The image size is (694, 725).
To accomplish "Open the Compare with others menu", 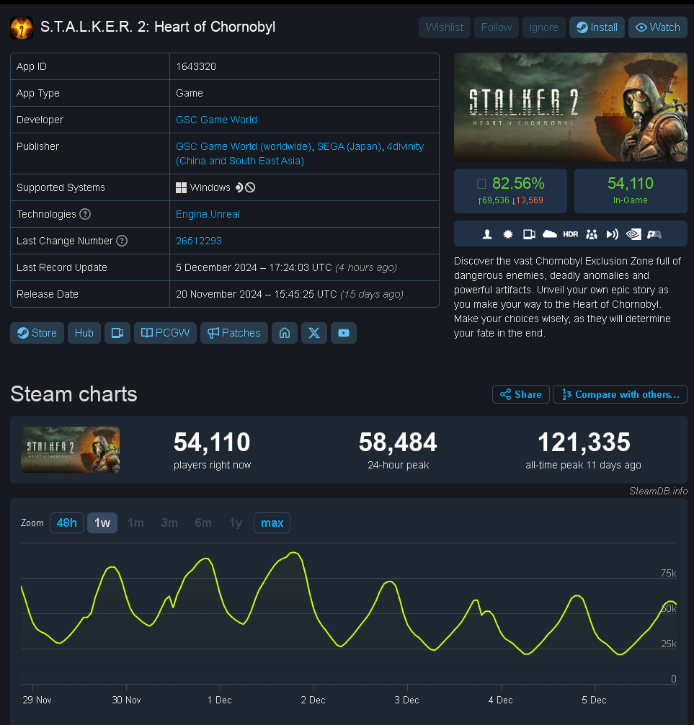I will [620, 394].
